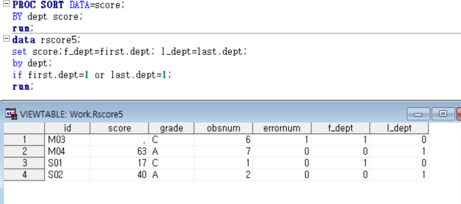Click the 'BY dept score;' code line
The width and height of the screenshot is (461, 204).
click(x=48, y=17)
